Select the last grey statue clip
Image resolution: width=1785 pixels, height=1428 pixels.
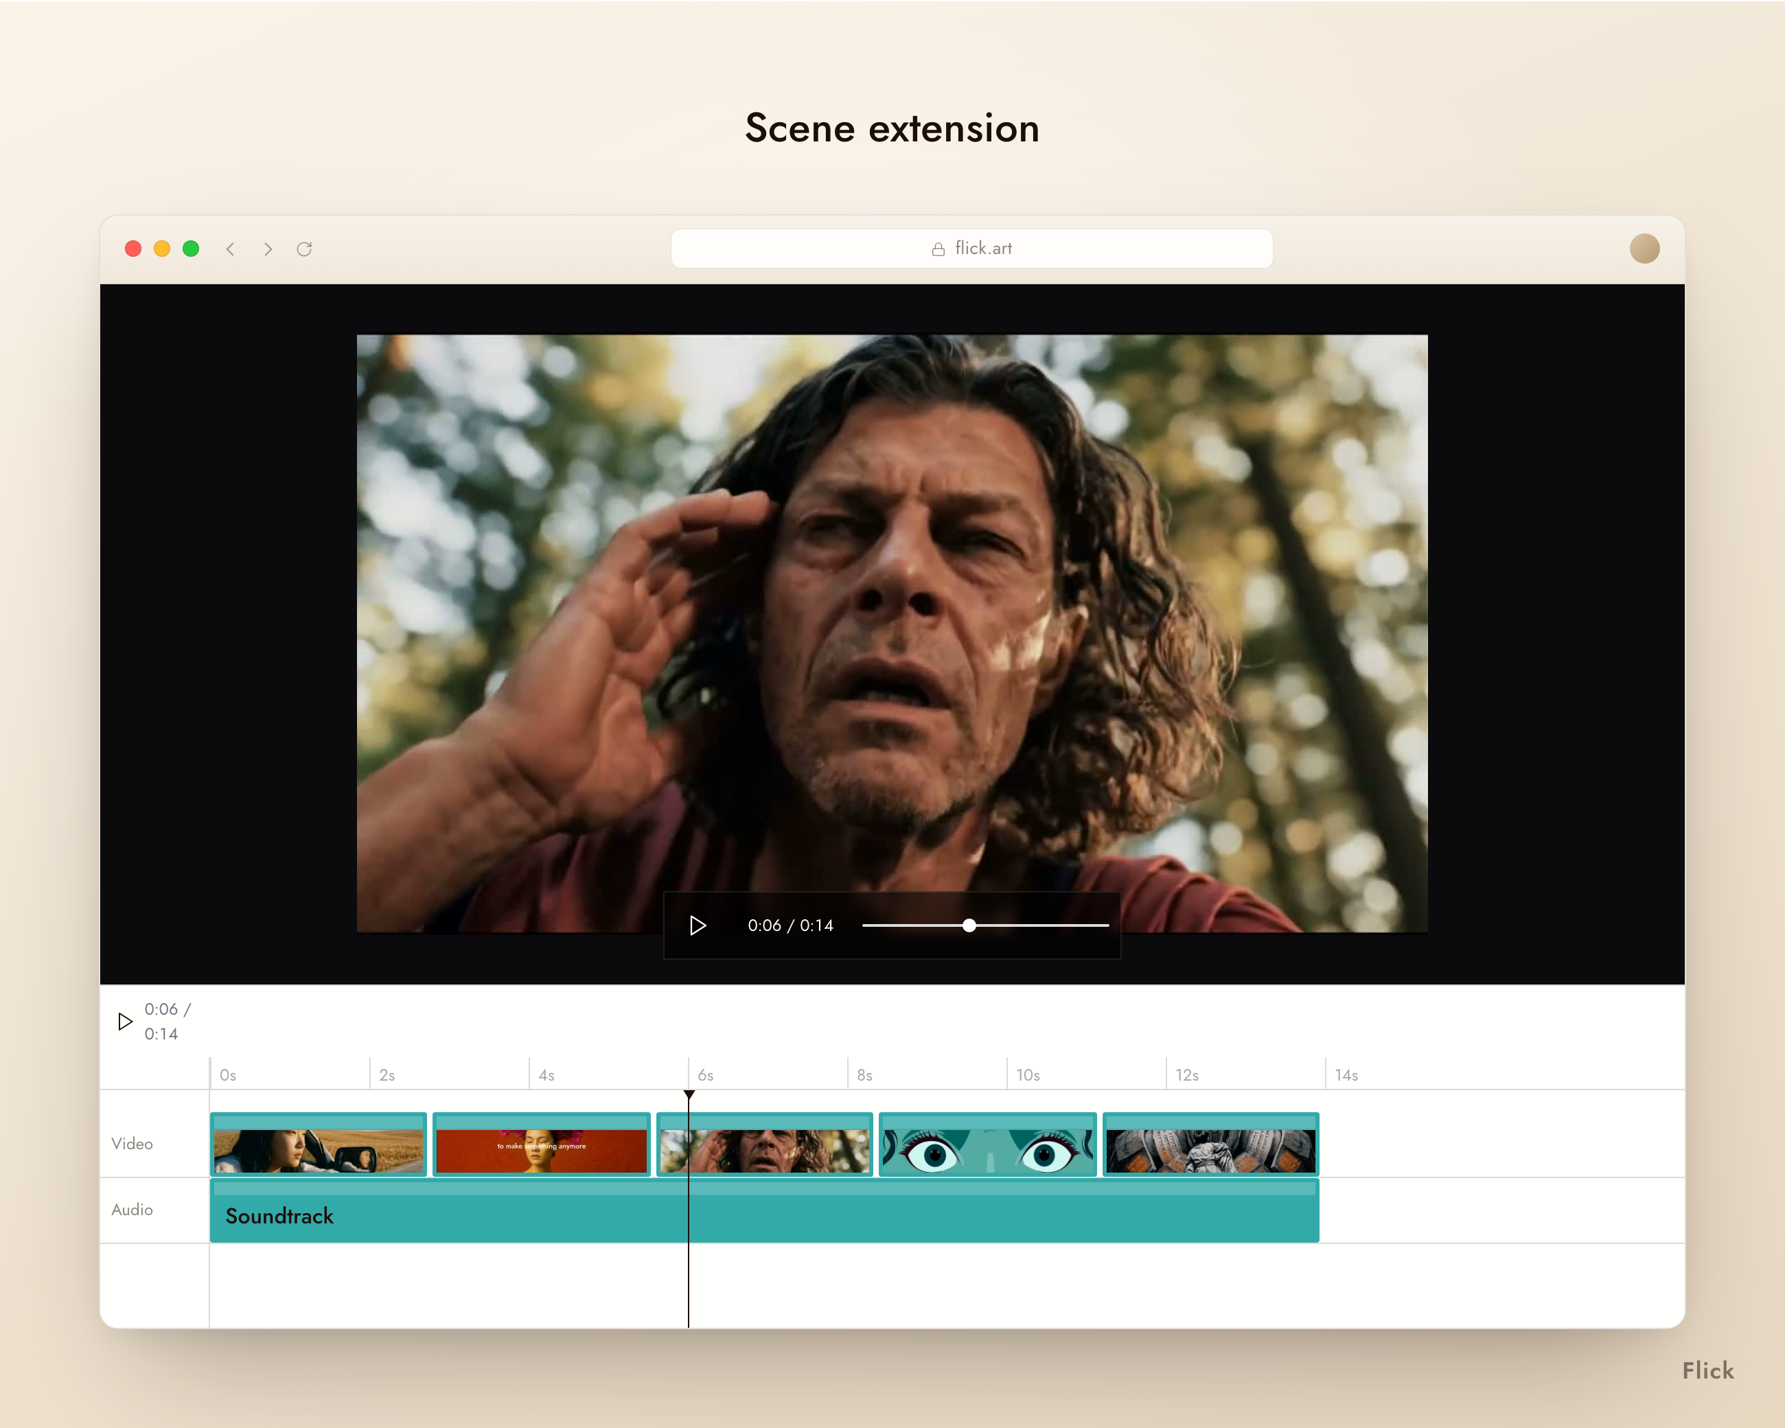tap(1210, 1144)
